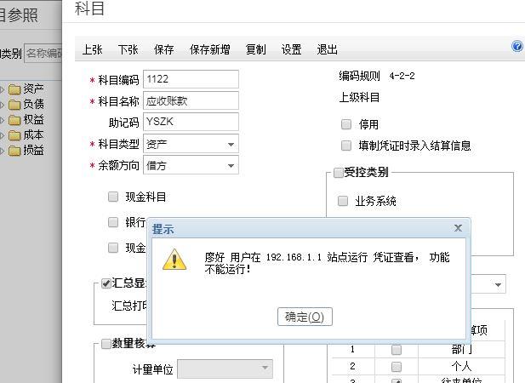Click the 编码规则 value 4-2-2
This screenshot has height=383, width=525.
tap(402, 76)
